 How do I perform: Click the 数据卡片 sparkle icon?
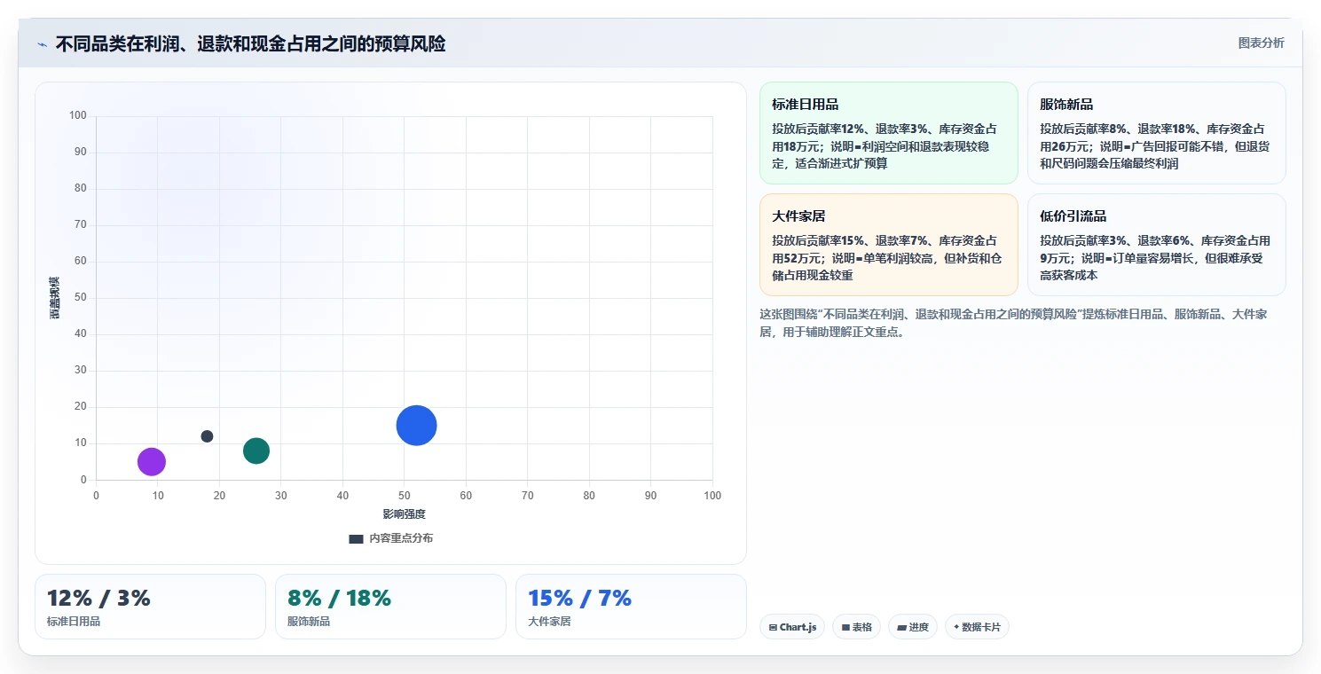956,627
